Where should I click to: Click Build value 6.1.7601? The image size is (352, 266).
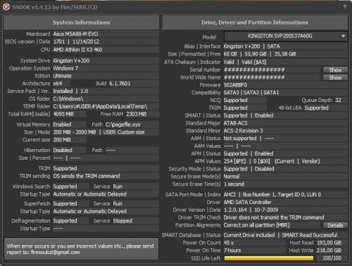(120, 84)
